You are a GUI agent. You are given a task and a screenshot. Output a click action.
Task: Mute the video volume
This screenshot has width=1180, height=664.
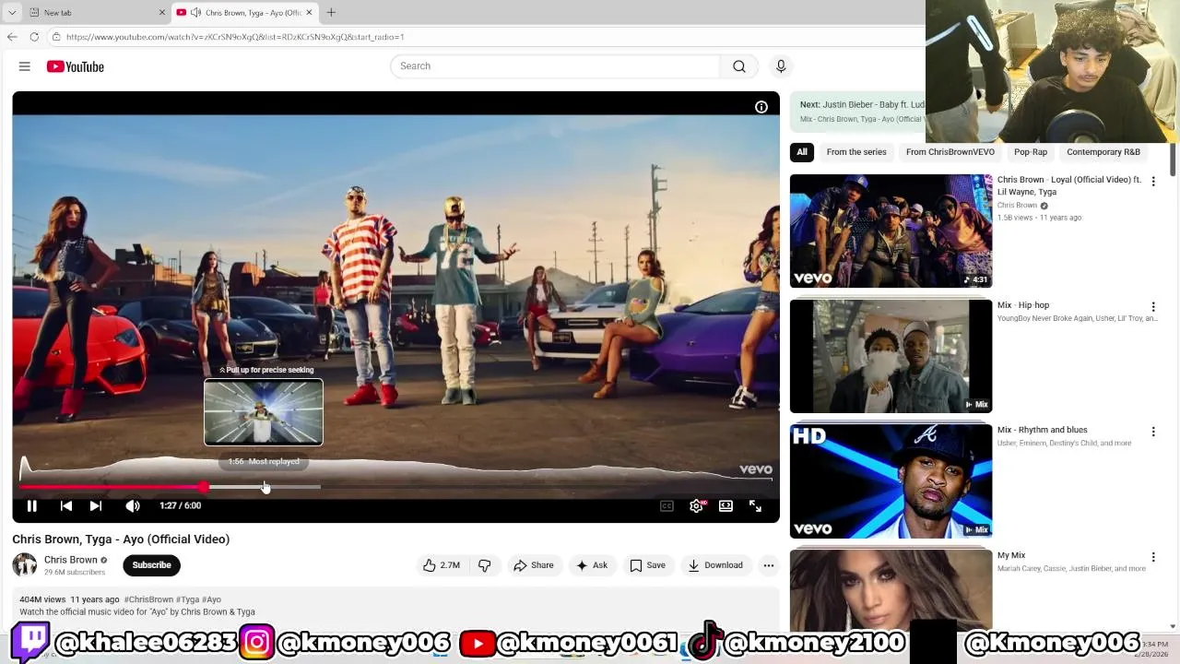click(x=133, y=505)
